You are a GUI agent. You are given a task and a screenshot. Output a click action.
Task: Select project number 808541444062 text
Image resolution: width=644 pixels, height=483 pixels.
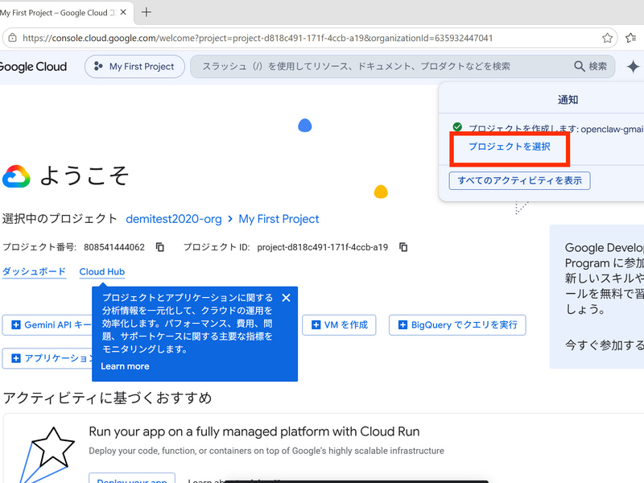click(114, 247)
